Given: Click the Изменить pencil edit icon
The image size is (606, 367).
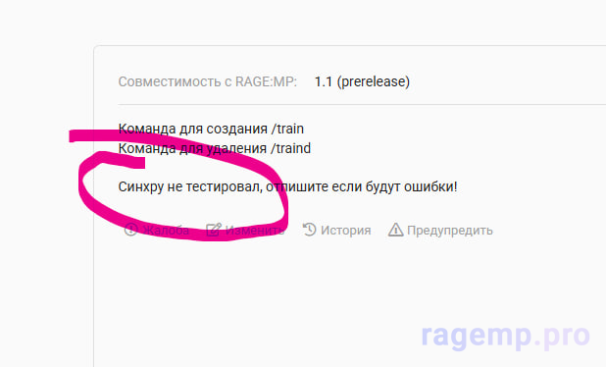Looking at the screenshot, I should click(x=214, y=230).
